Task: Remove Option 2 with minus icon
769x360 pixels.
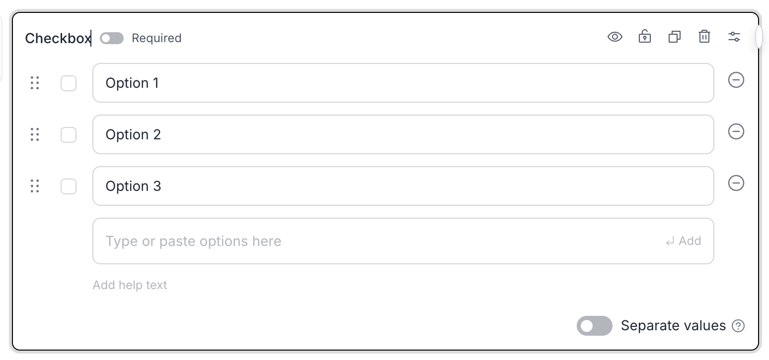Action: [x=736, y=131]
